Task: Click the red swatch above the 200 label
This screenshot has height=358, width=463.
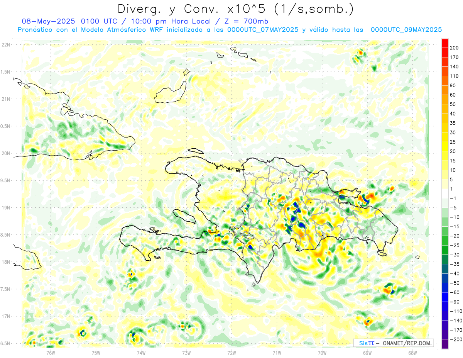Action: [x=445, y=43]
